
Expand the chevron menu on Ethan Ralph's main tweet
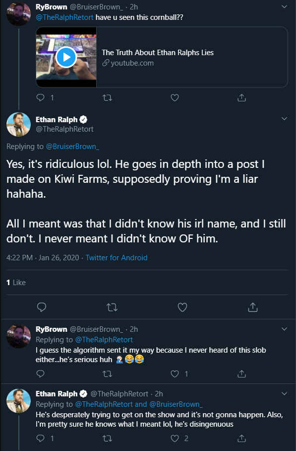tap(284, 119)
